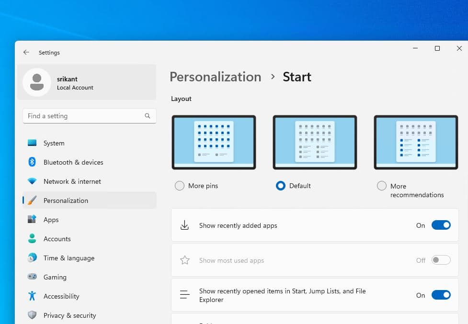Open System settings via its monitor icon
Screen dimensions: 468x324
pos(32,143)
